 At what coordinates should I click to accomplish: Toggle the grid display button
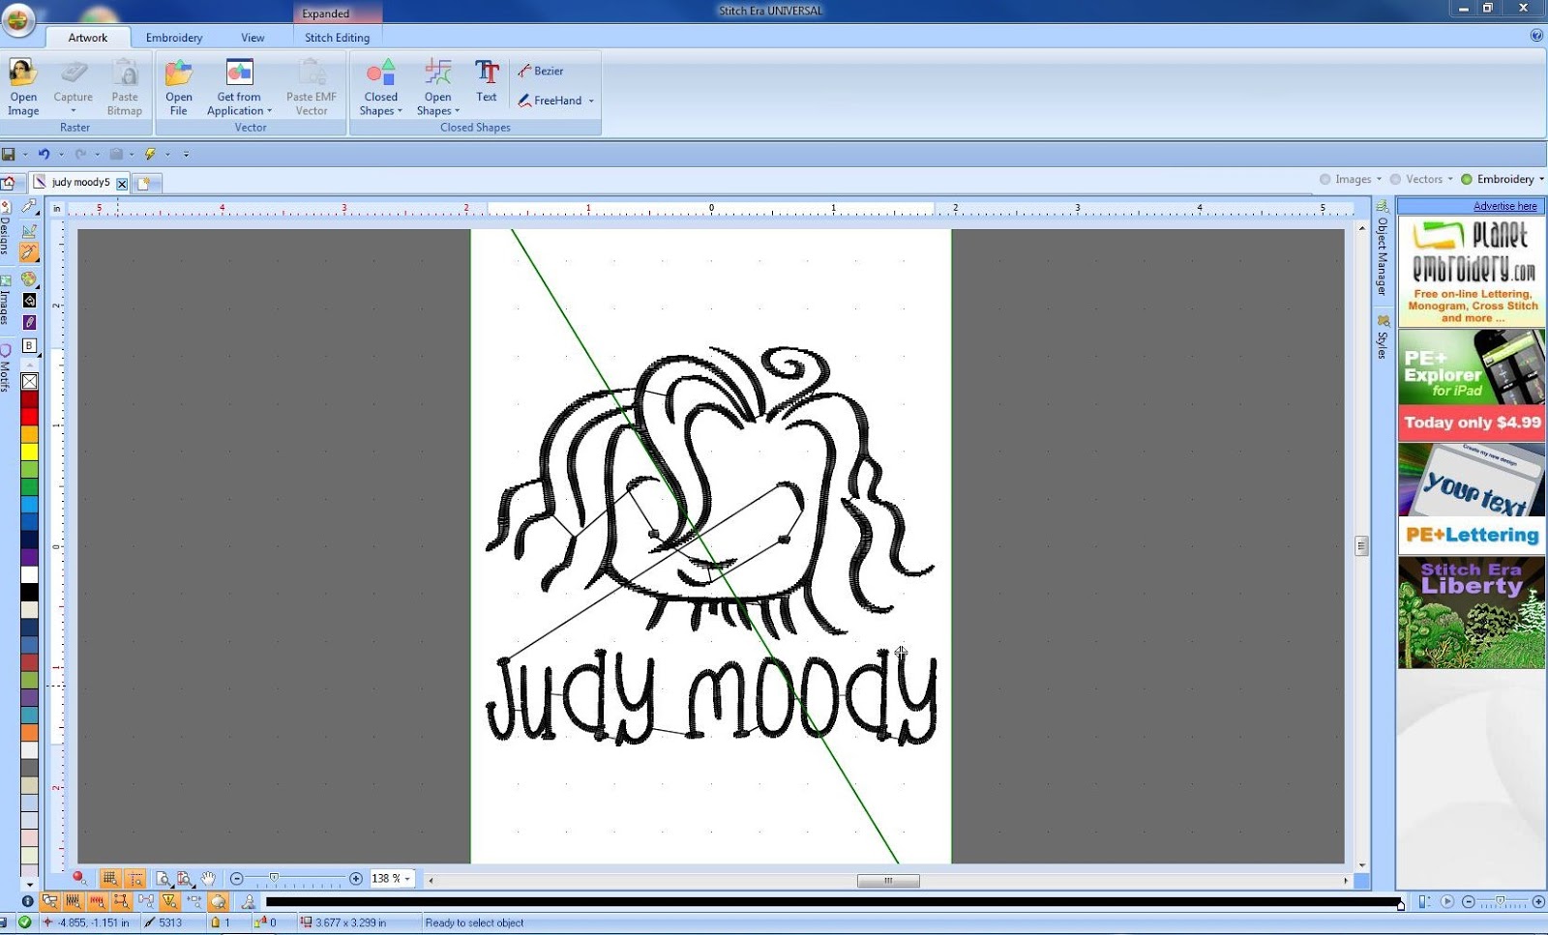[110, 878]
